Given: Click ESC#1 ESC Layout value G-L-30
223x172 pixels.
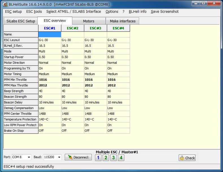Looking at the screenshot, I should [x=50, y=40].
